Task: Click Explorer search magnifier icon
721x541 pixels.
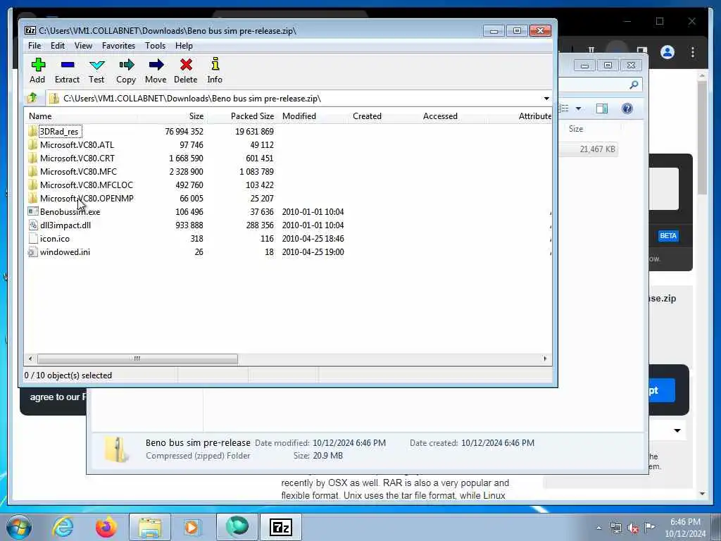Action: pos(634,85)
